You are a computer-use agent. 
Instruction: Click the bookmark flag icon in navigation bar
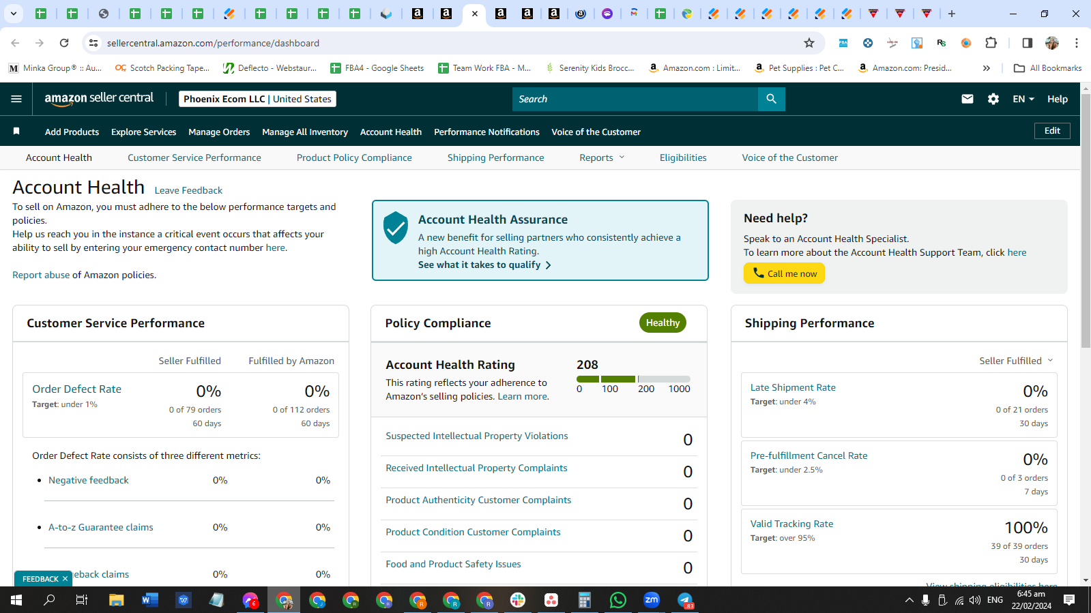[16, 131]
